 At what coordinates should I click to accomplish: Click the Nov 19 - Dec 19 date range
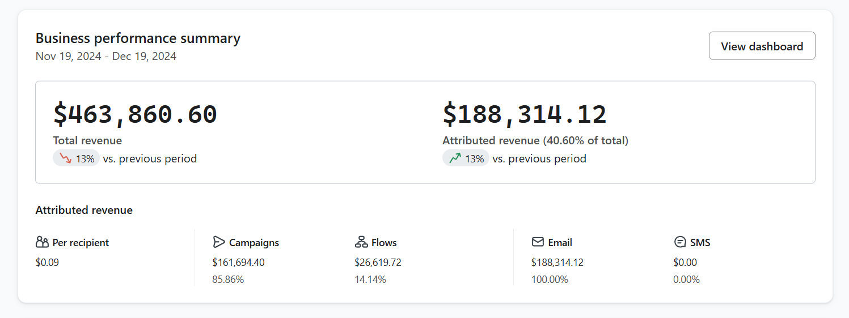coord(106,56)
